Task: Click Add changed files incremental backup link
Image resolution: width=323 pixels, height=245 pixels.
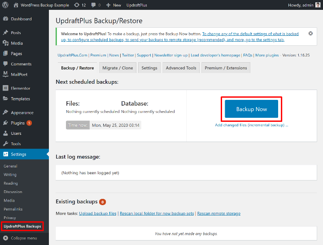Action: 251,125
